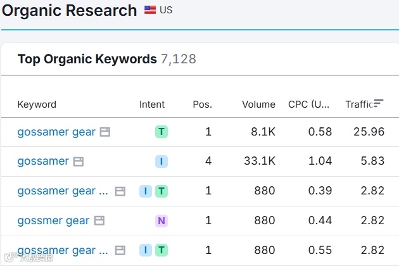Open the 'gossamer gear' keyword link
The width and height of the screenshot is (399, 266).
click(x=56, y=132)
